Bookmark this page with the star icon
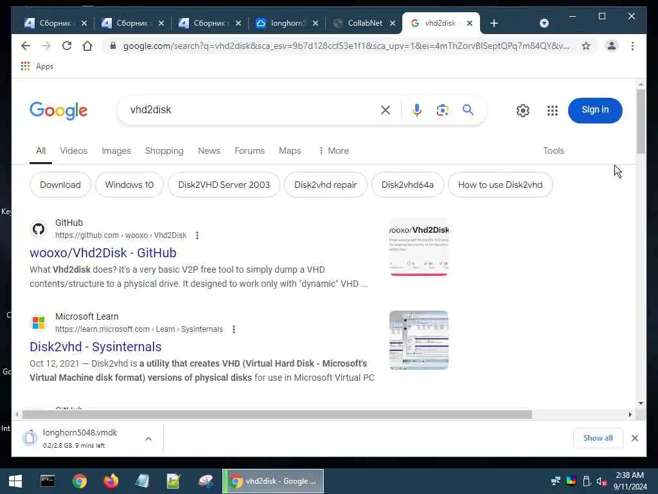The width and height of the screenshot is (658, 494). coord(586,46)
